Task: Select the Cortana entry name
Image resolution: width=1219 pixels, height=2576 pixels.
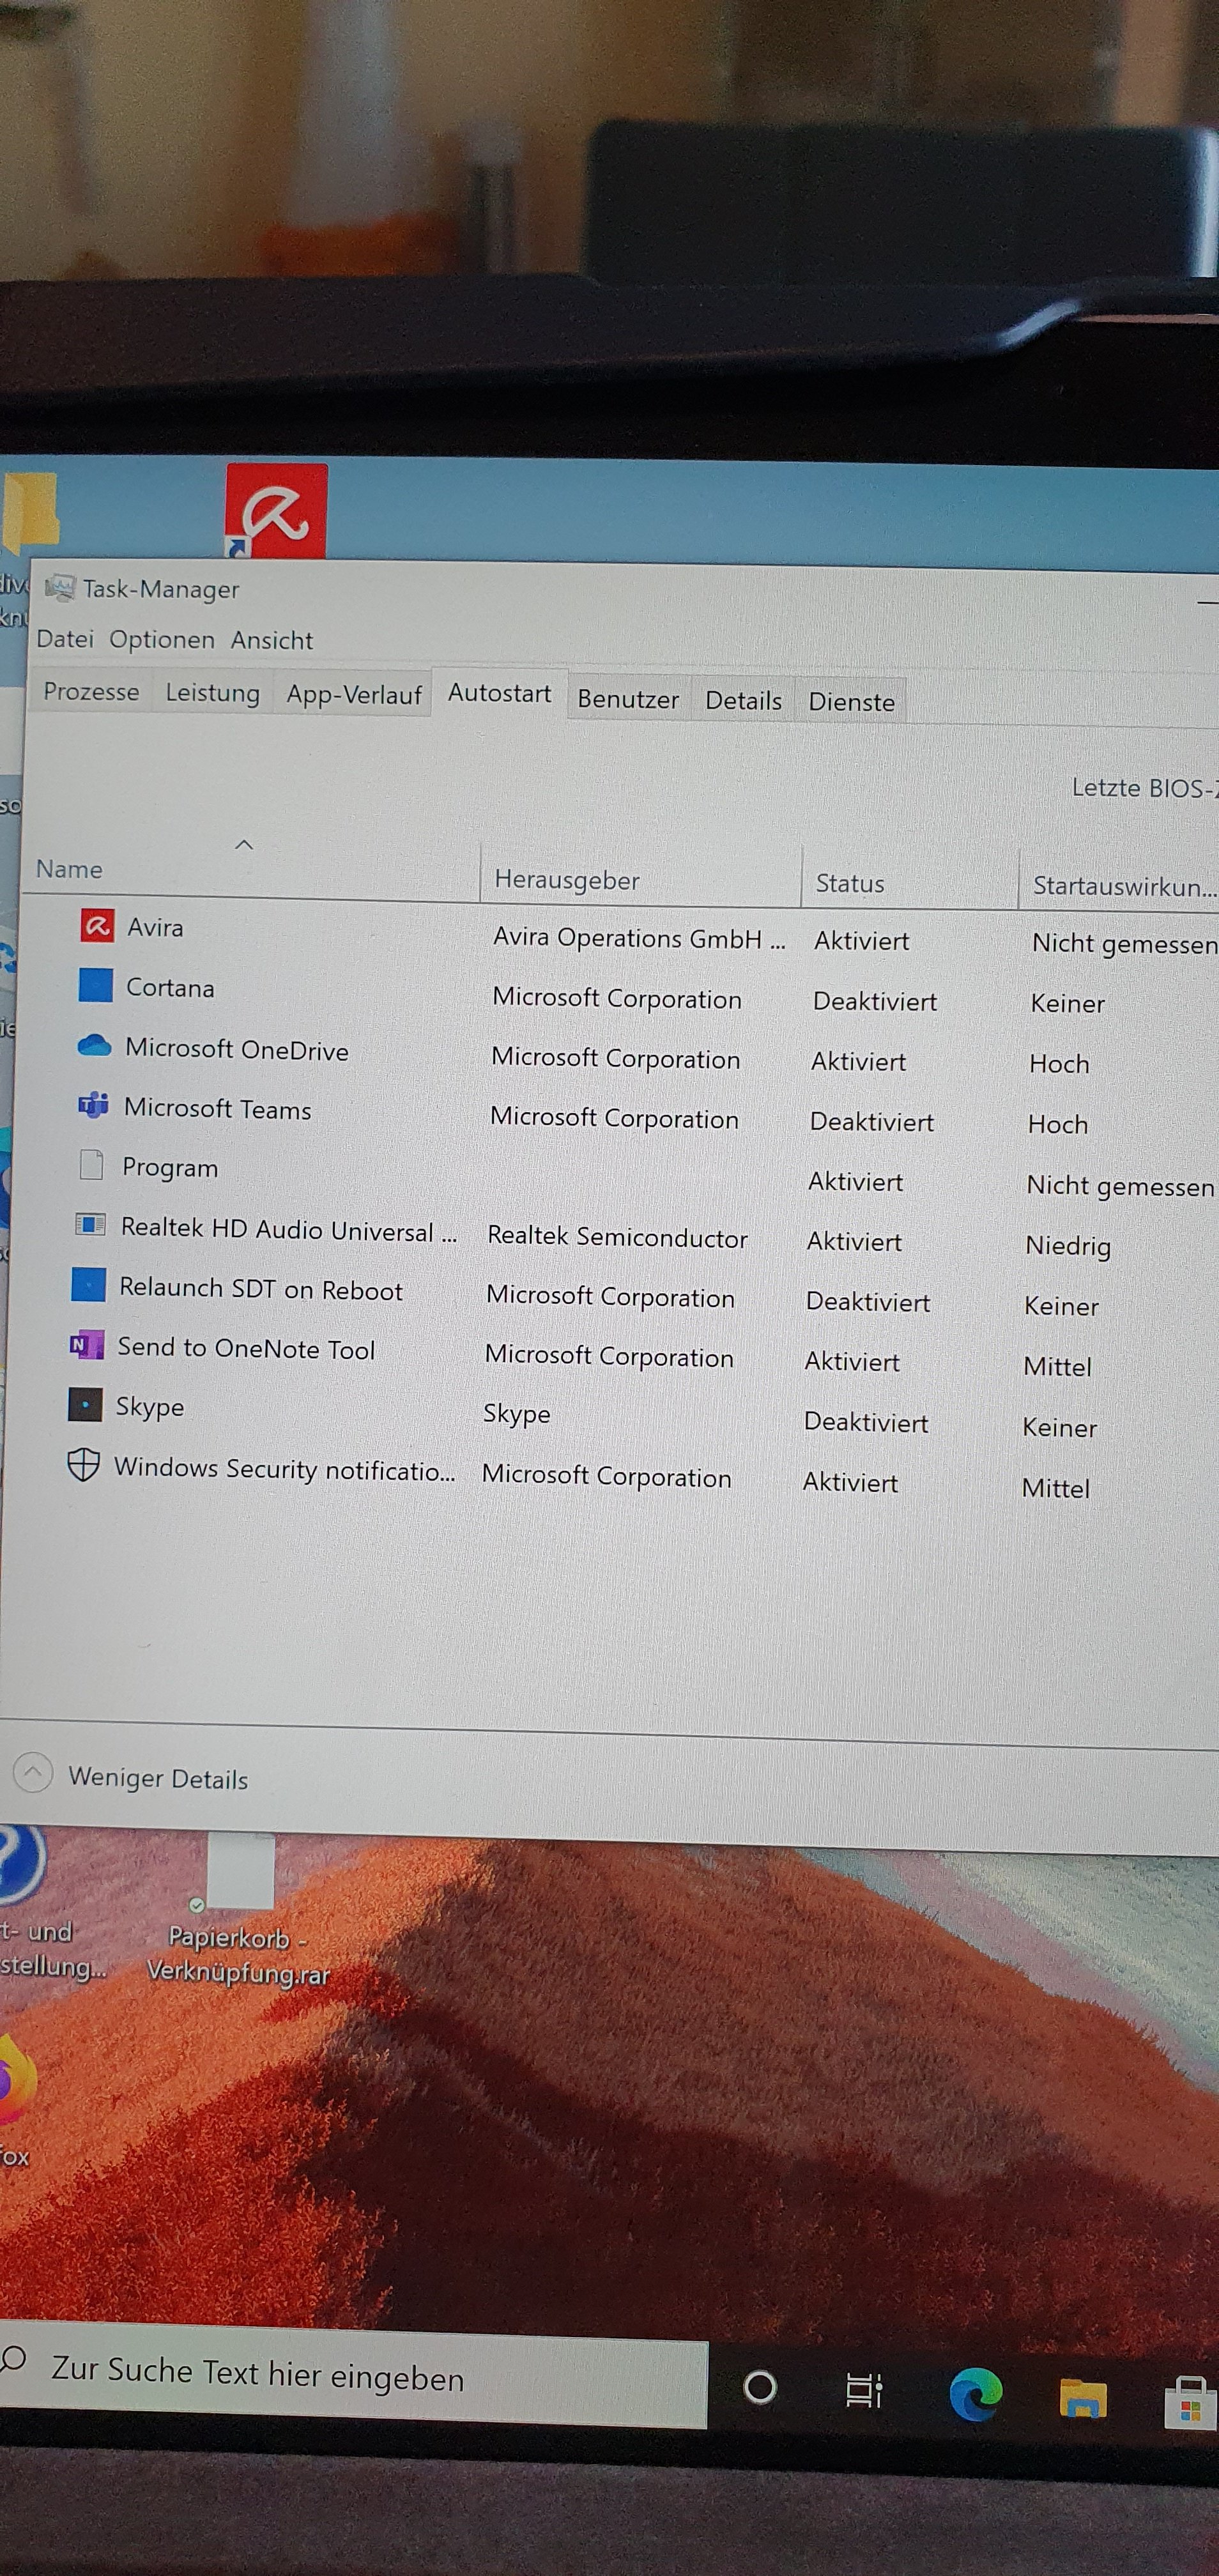Action: [x=170, y=988]
